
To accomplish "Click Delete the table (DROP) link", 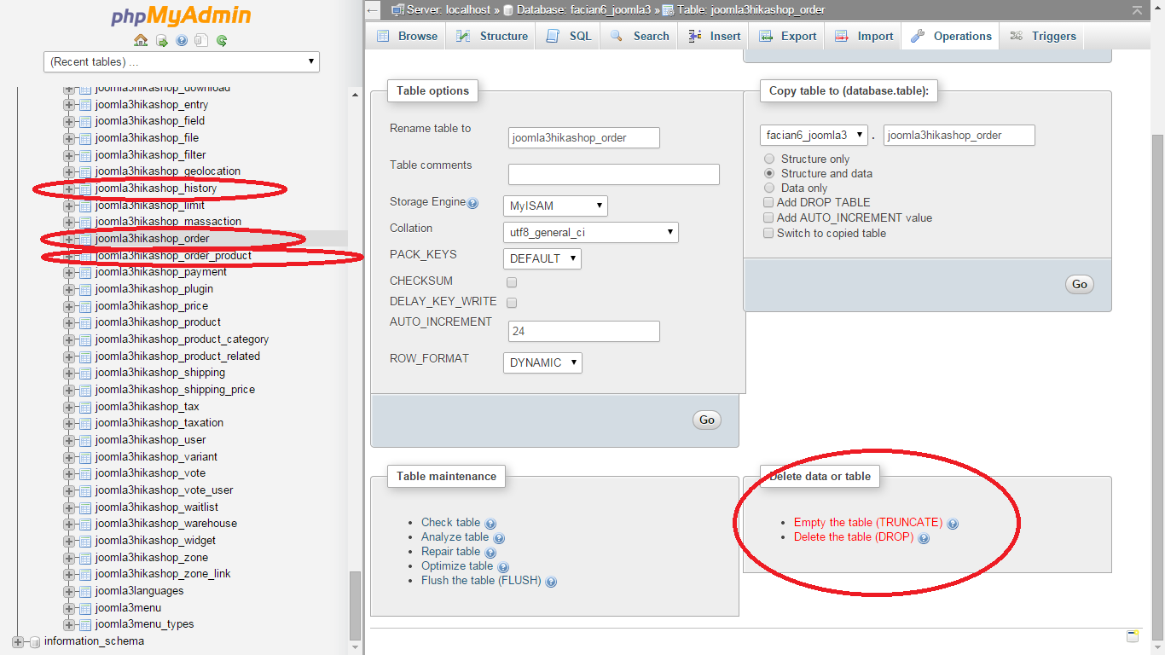I will (854, 537).
